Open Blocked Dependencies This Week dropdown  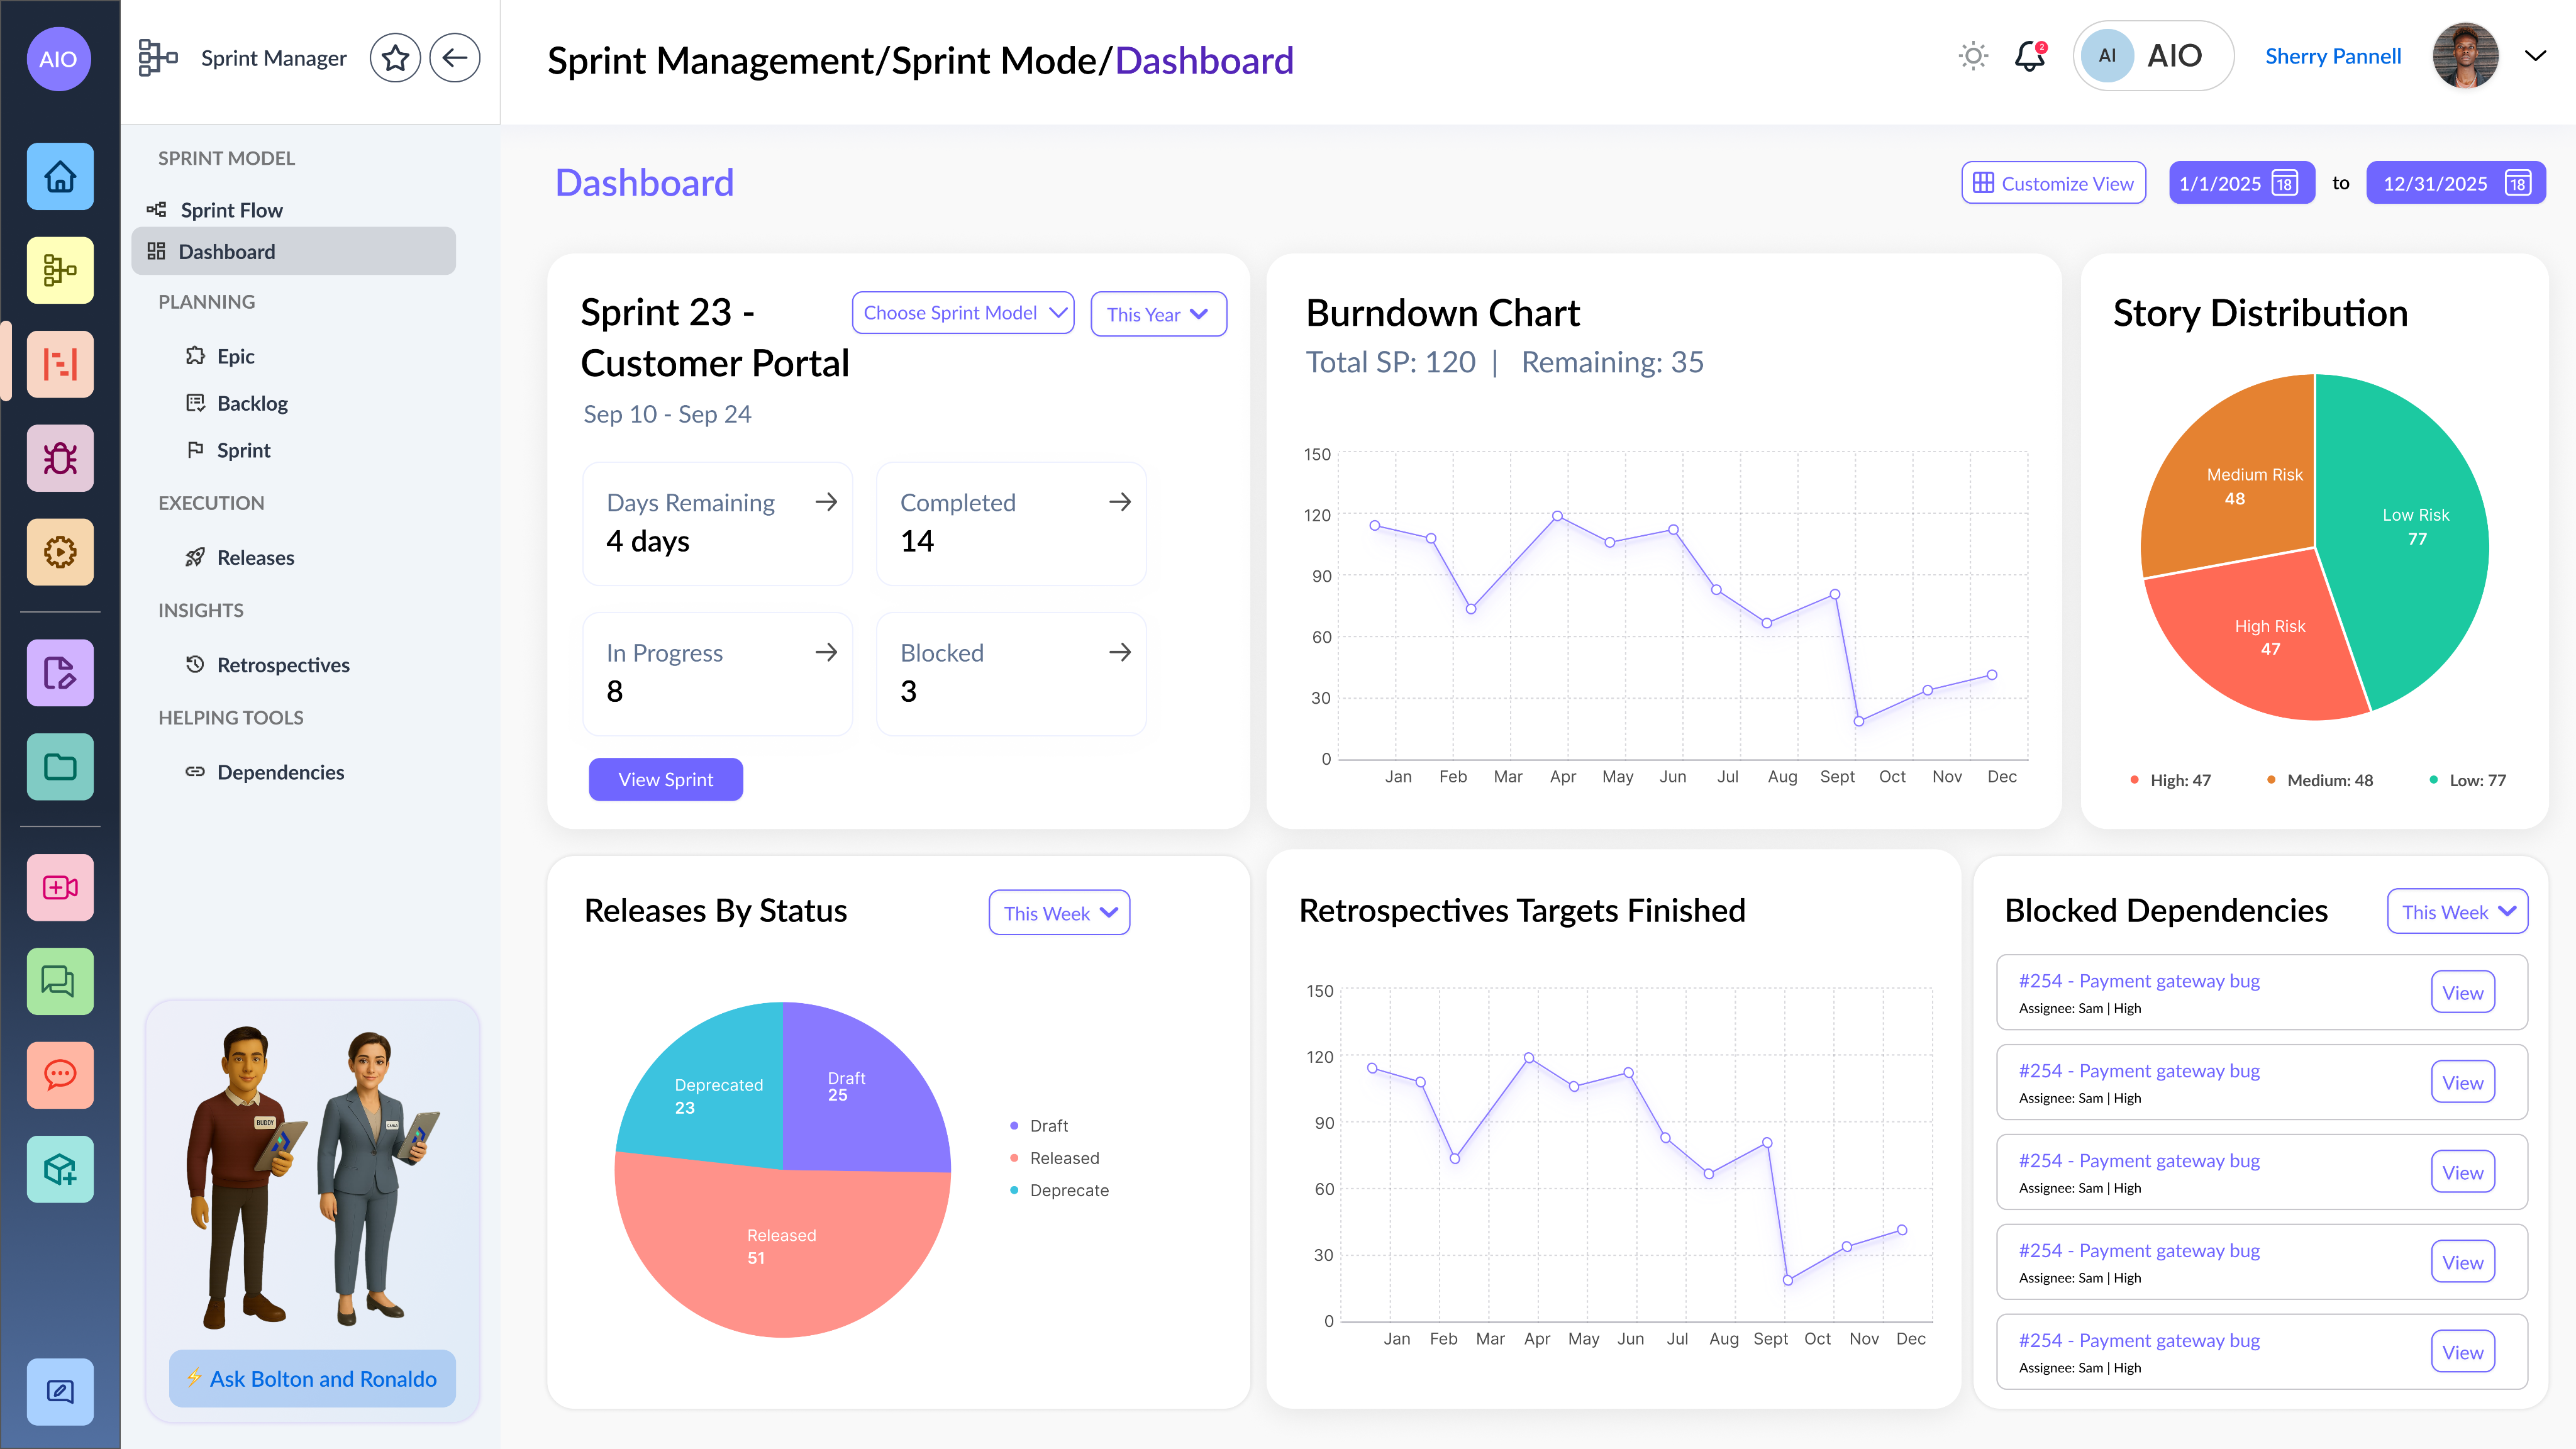click(2457, 912)
